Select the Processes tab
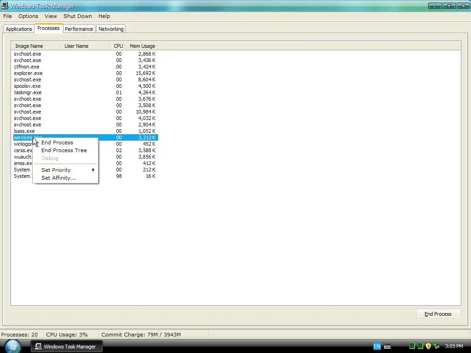 48,28
